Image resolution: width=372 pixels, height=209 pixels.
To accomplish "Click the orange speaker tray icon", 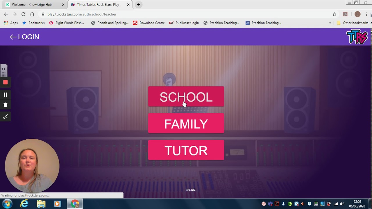I will pyautogui.click(x=303, y=204).
